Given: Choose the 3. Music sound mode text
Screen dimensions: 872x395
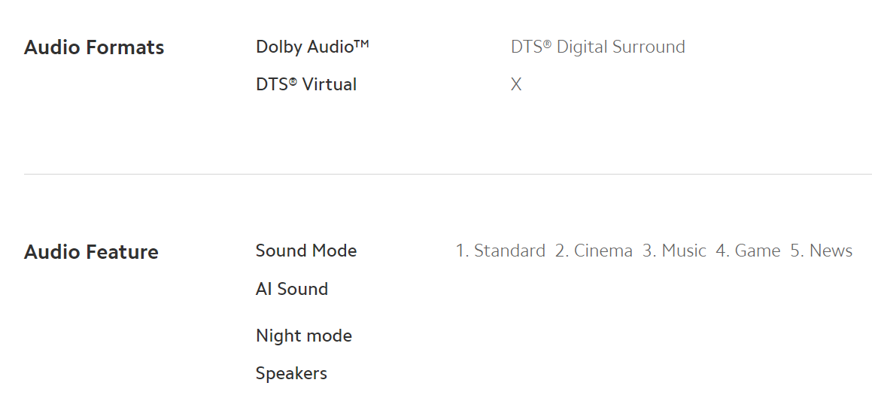Looking at the screenshot, I should point(674,251).
